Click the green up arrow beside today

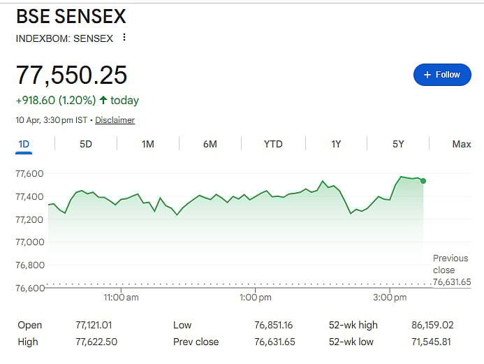(x=103, y=101)
